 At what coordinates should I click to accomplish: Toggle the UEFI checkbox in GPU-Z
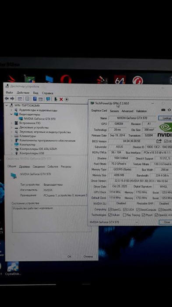tap(166, 141)
